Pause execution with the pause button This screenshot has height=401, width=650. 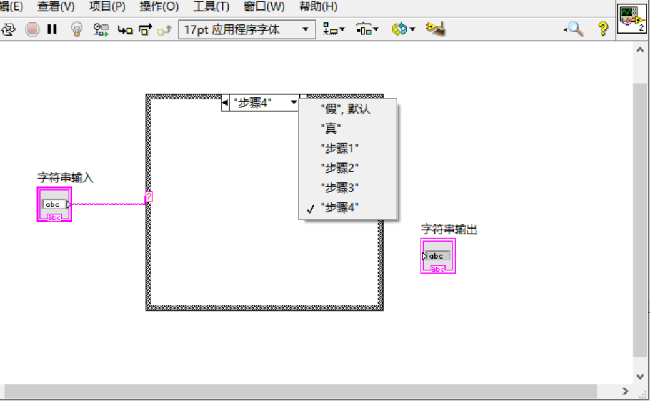click(52, 29)
